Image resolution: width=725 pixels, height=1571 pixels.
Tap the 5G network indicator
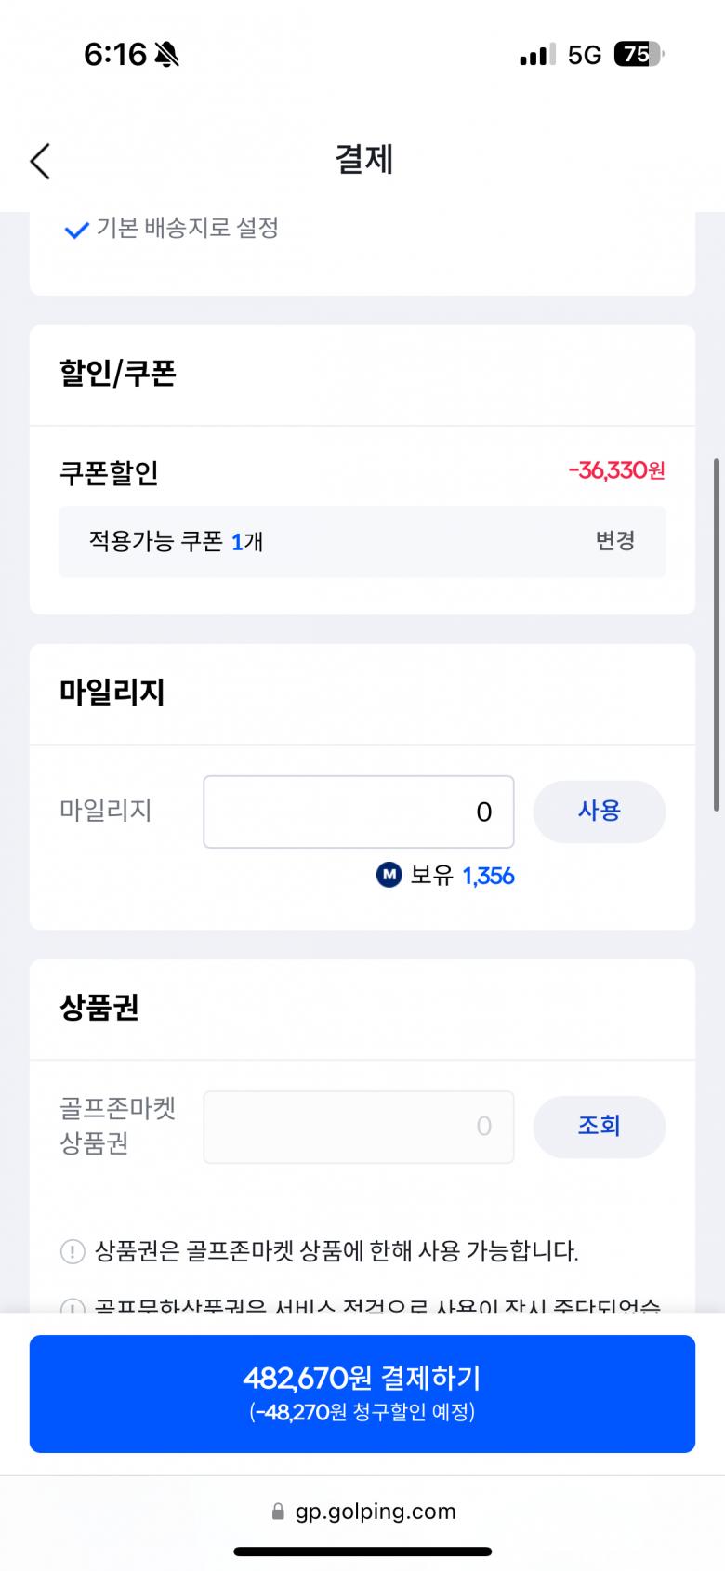pyautogui.click(x=585, y=55)
